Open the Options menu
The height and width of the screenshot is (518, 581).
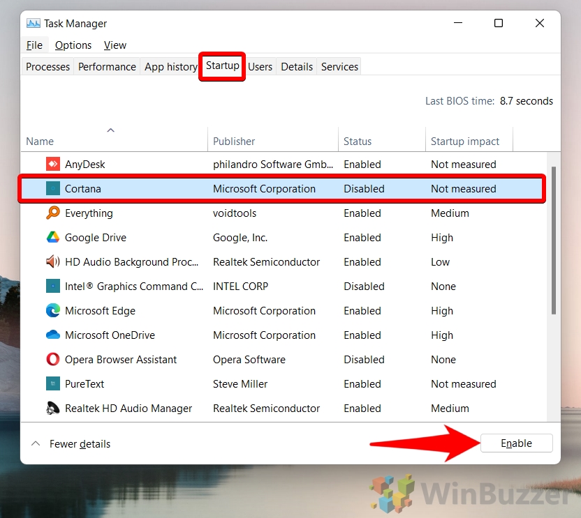point(73,45)
